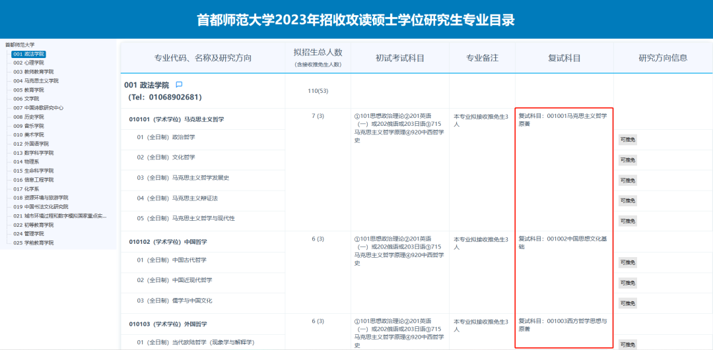The width and height of the screenshot is (713, 350).
Task: Open the 010101 马克思主义哲学 major row
Action: tap(176, 120)
